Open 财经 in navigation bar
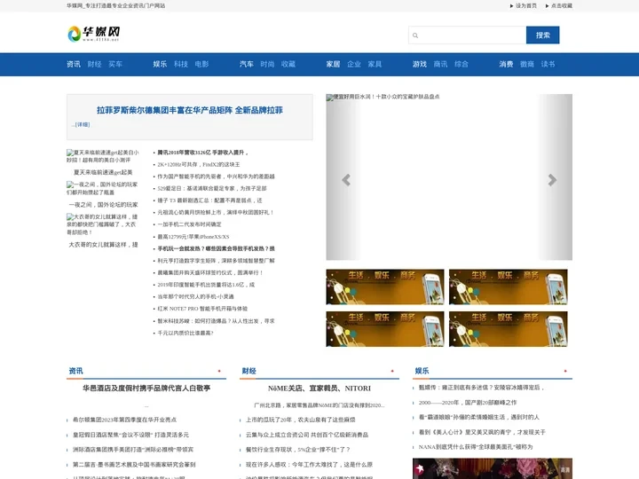 click(95, 64)
